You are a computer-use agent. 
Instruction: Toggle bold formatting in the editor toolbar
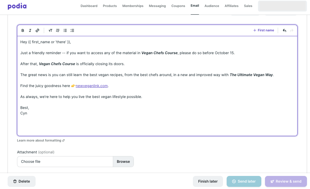coord(23,30)
